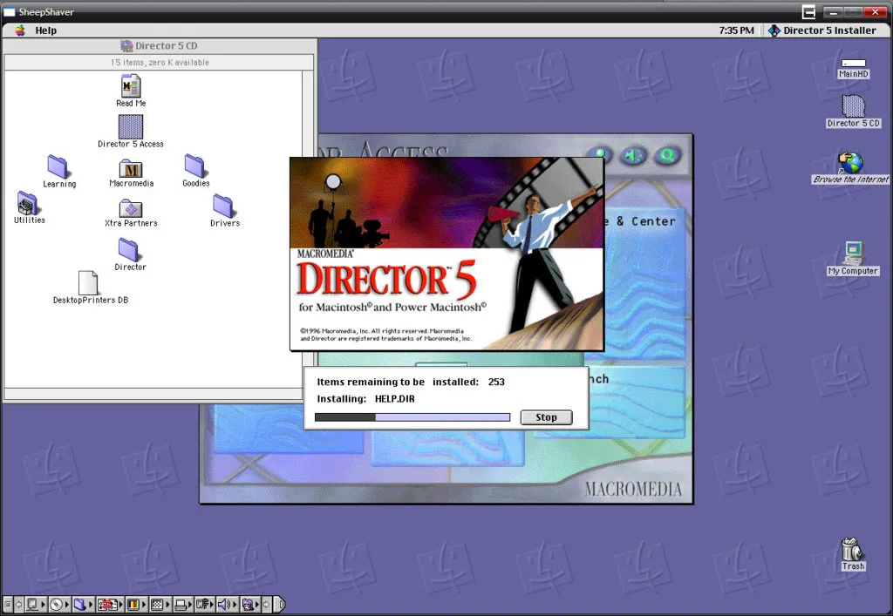Open the Help menu
The width and height of the screenshot is (893, 616).
[x=45, y=30]
